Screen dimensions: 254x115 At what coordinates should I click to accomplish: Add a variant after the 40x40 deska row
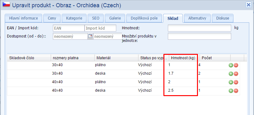pyautogui.click(x=231, y=91)
